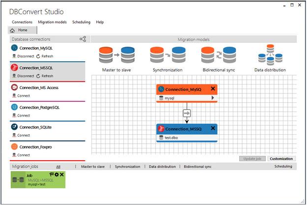The width and height of the screenshot is (307, 205).
Task: Open job settings gear icon
Action: click(56, 175)
